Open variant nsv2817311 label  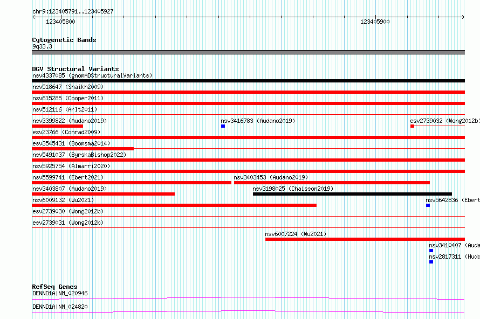coord(454,256)
